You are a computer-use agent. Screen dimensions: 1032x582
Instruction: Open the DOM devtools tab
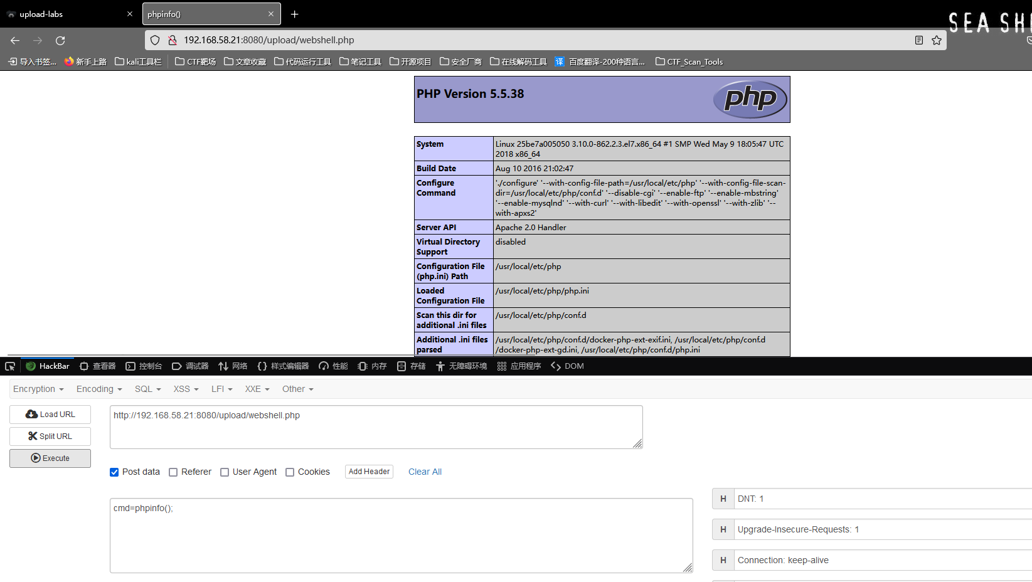(567, 366)
